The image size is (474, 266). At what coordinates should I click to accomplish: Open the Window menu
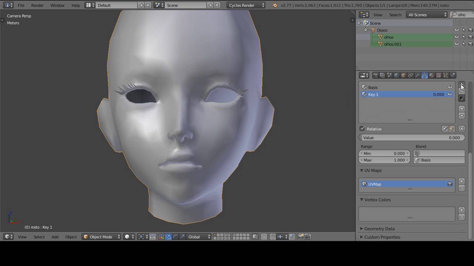57,5
